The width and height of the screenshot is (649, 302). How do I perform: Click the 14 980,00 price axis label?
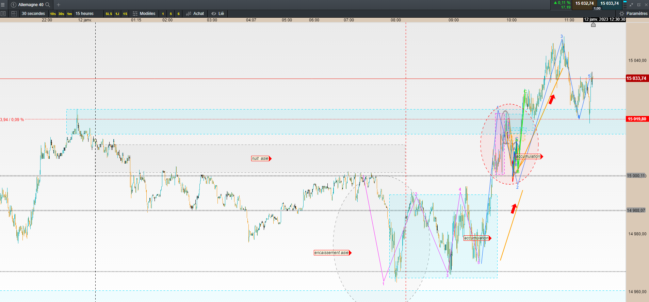(x=637, y=234)
